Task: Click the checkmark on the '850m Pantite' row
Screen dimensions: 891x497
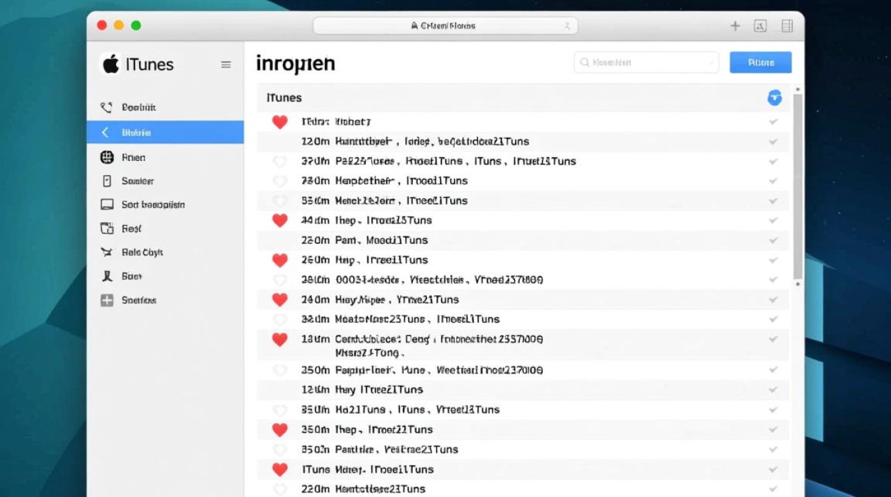Action: tap(773, 449)
